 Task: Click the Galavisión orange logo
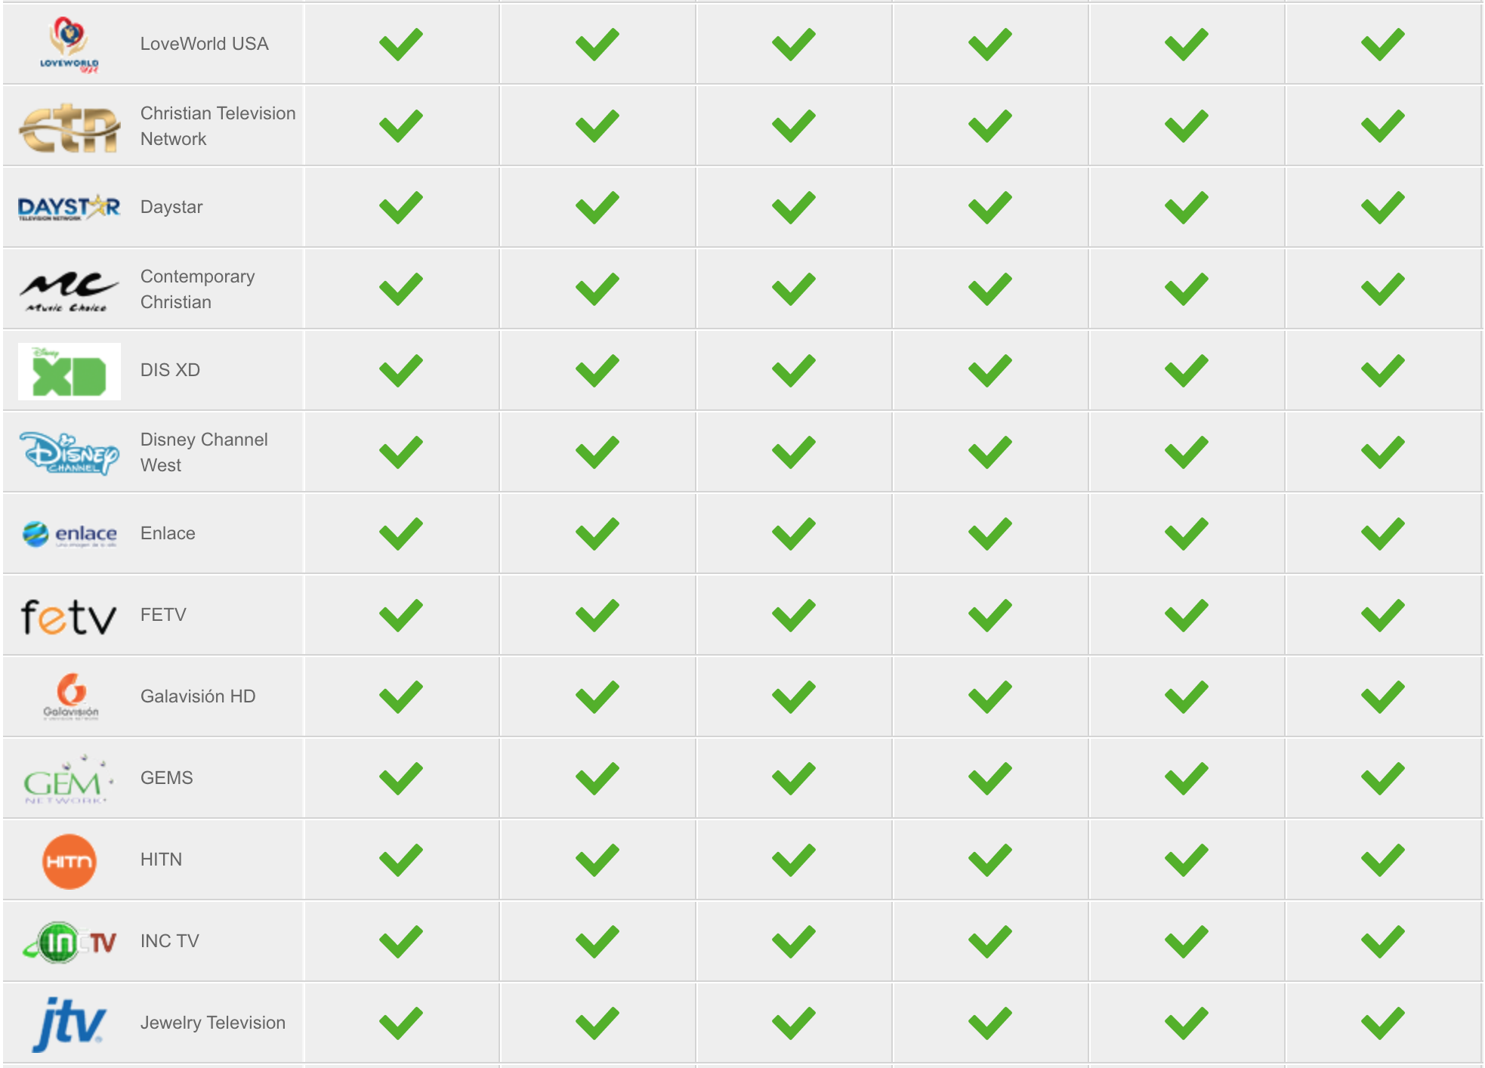(x=70, y=696)
